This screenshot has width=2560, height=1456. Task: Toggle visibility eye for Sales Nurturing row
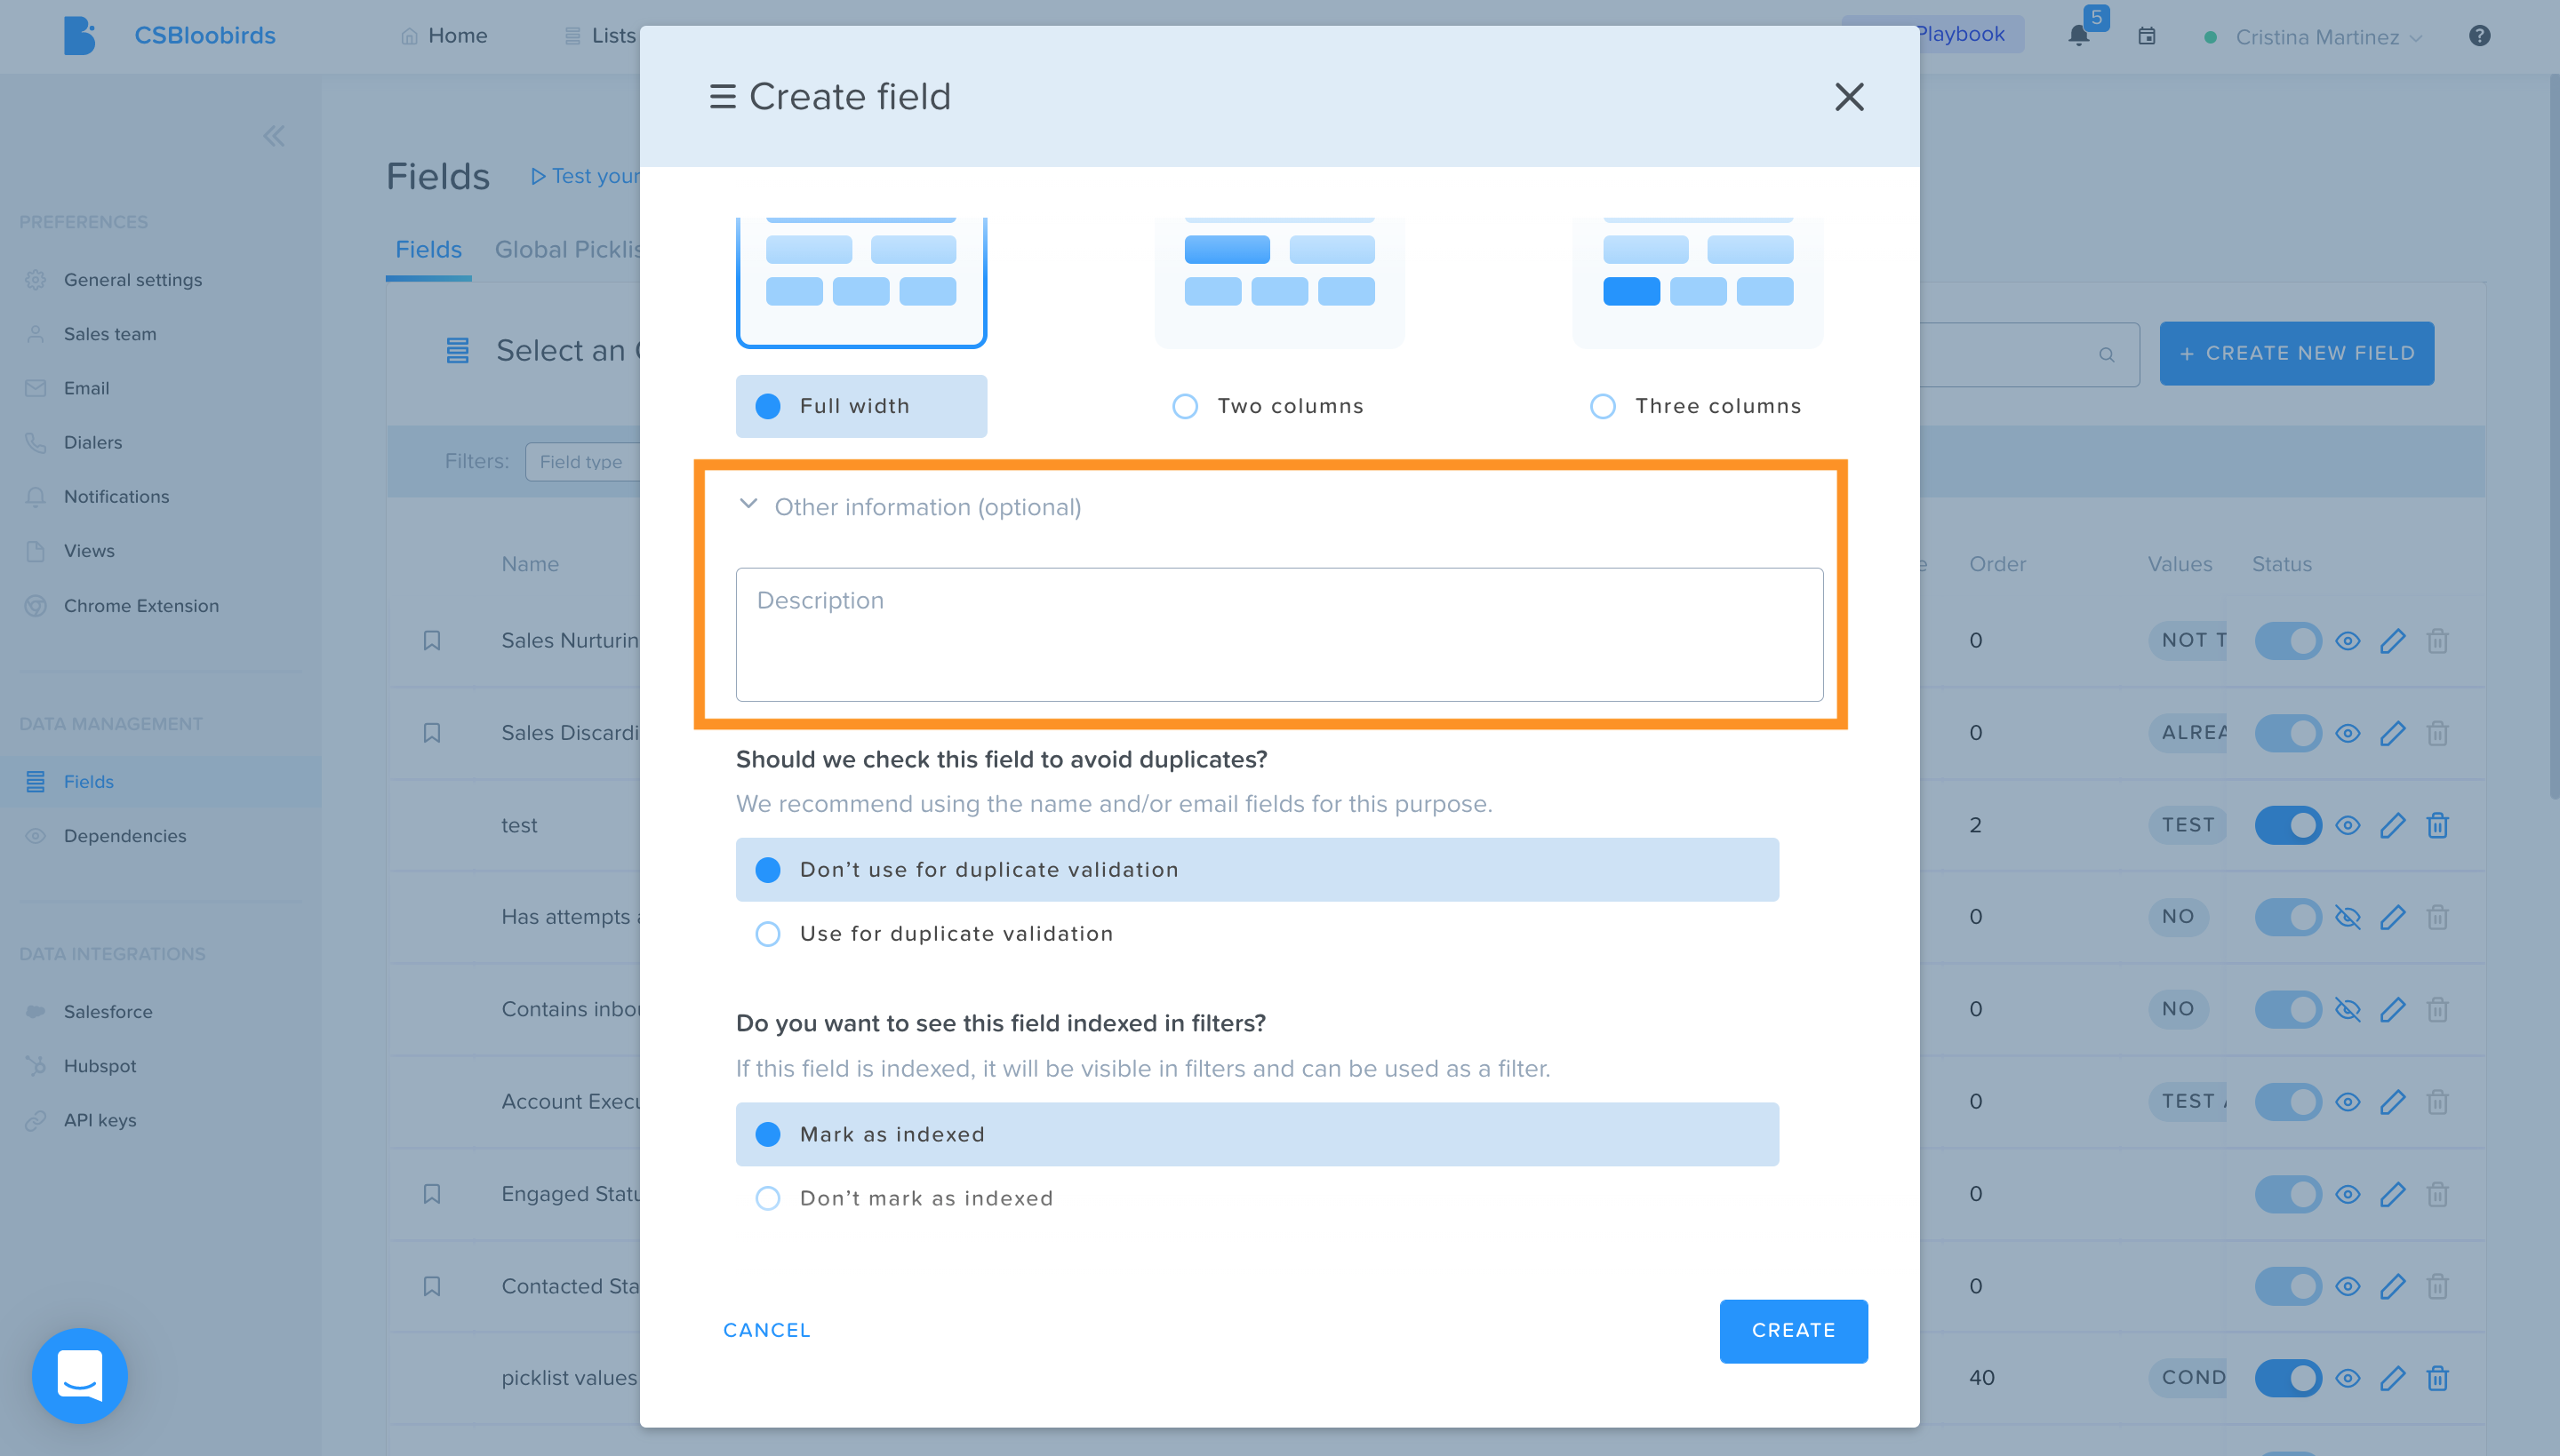[2347, 641]
